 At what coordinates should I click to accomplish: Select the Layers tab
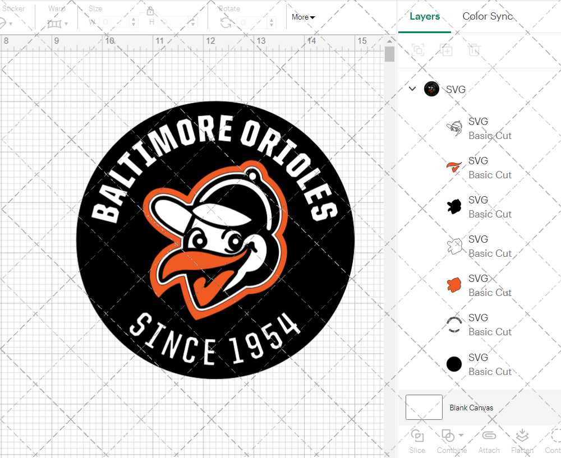[425, 16]
